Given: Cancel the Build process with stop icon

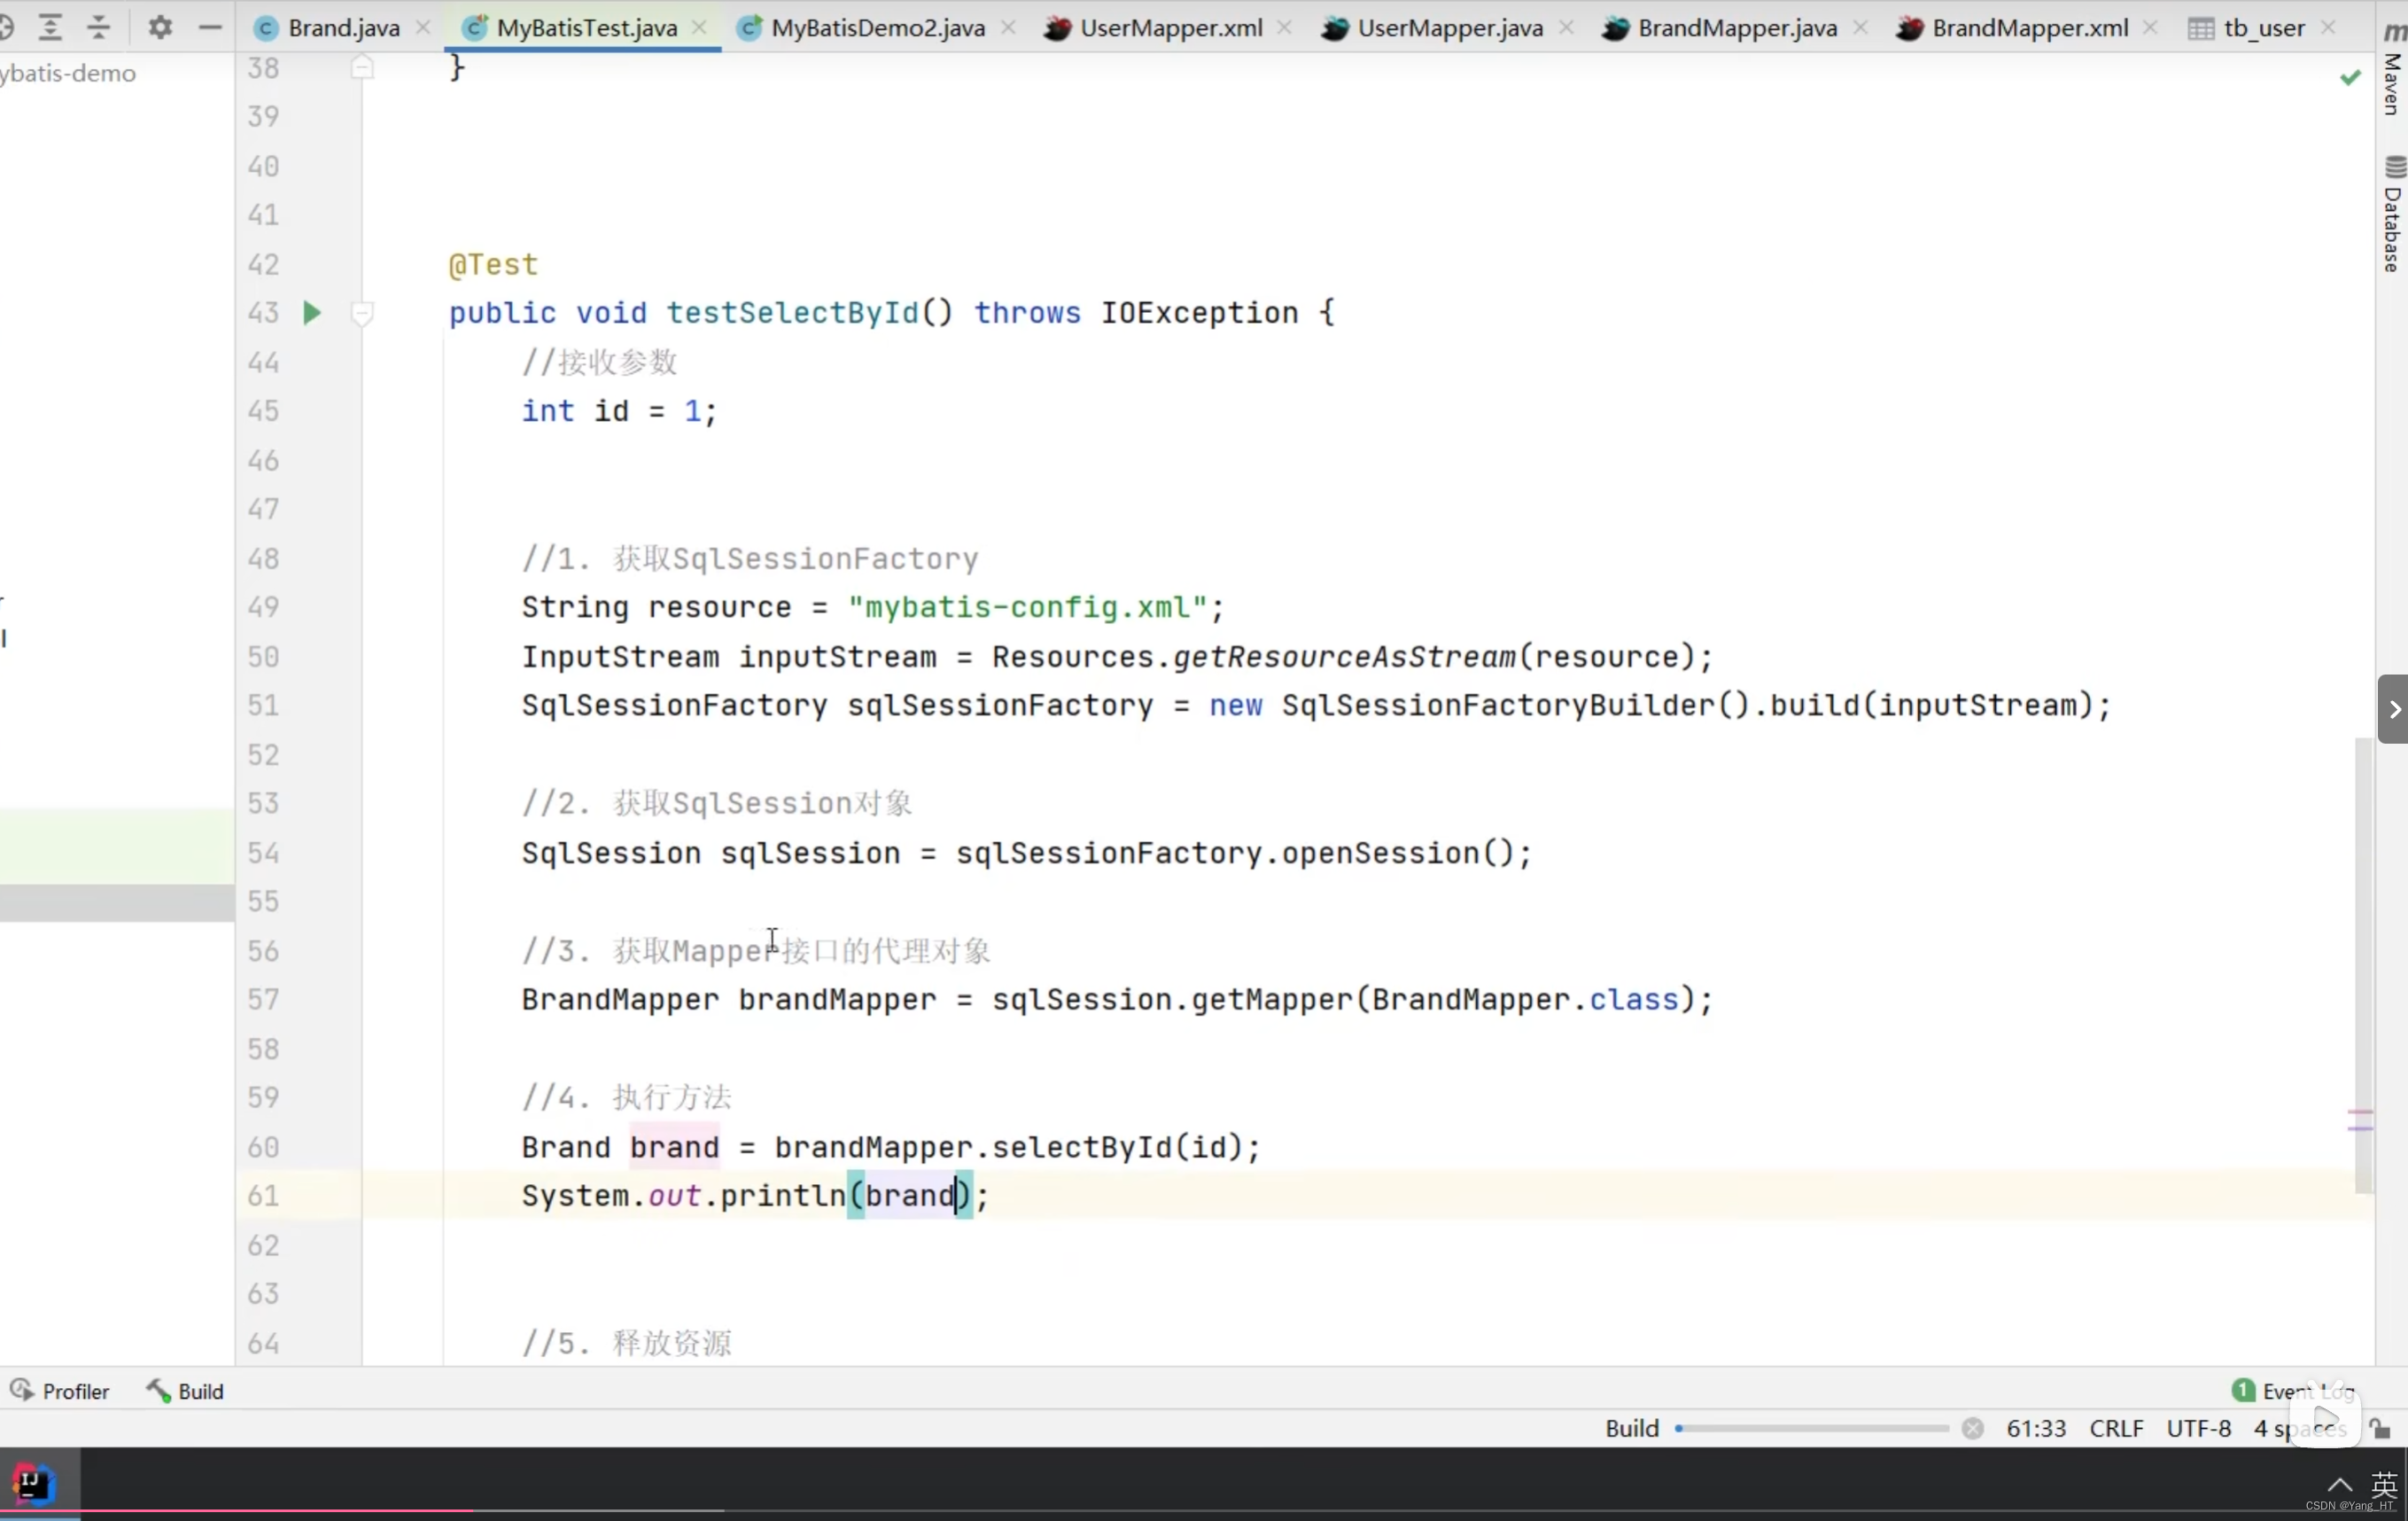Looking at the screenshot, I should (x=1972, y=1428).
